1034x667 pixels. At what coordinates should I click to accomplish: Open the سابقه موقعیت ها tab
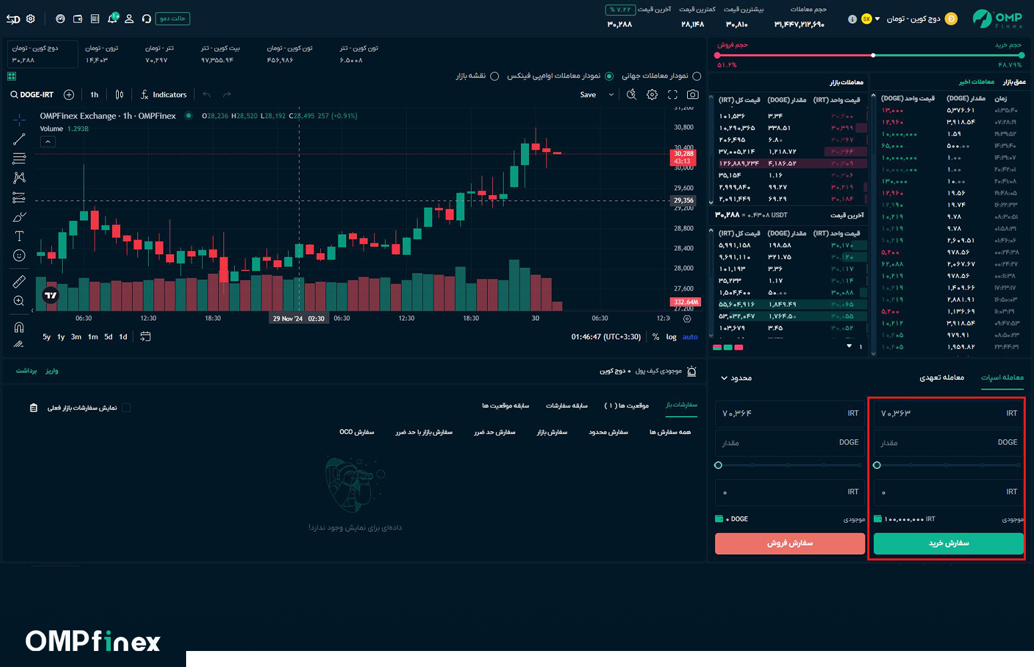pyautogui.click(x=506, y=406)
